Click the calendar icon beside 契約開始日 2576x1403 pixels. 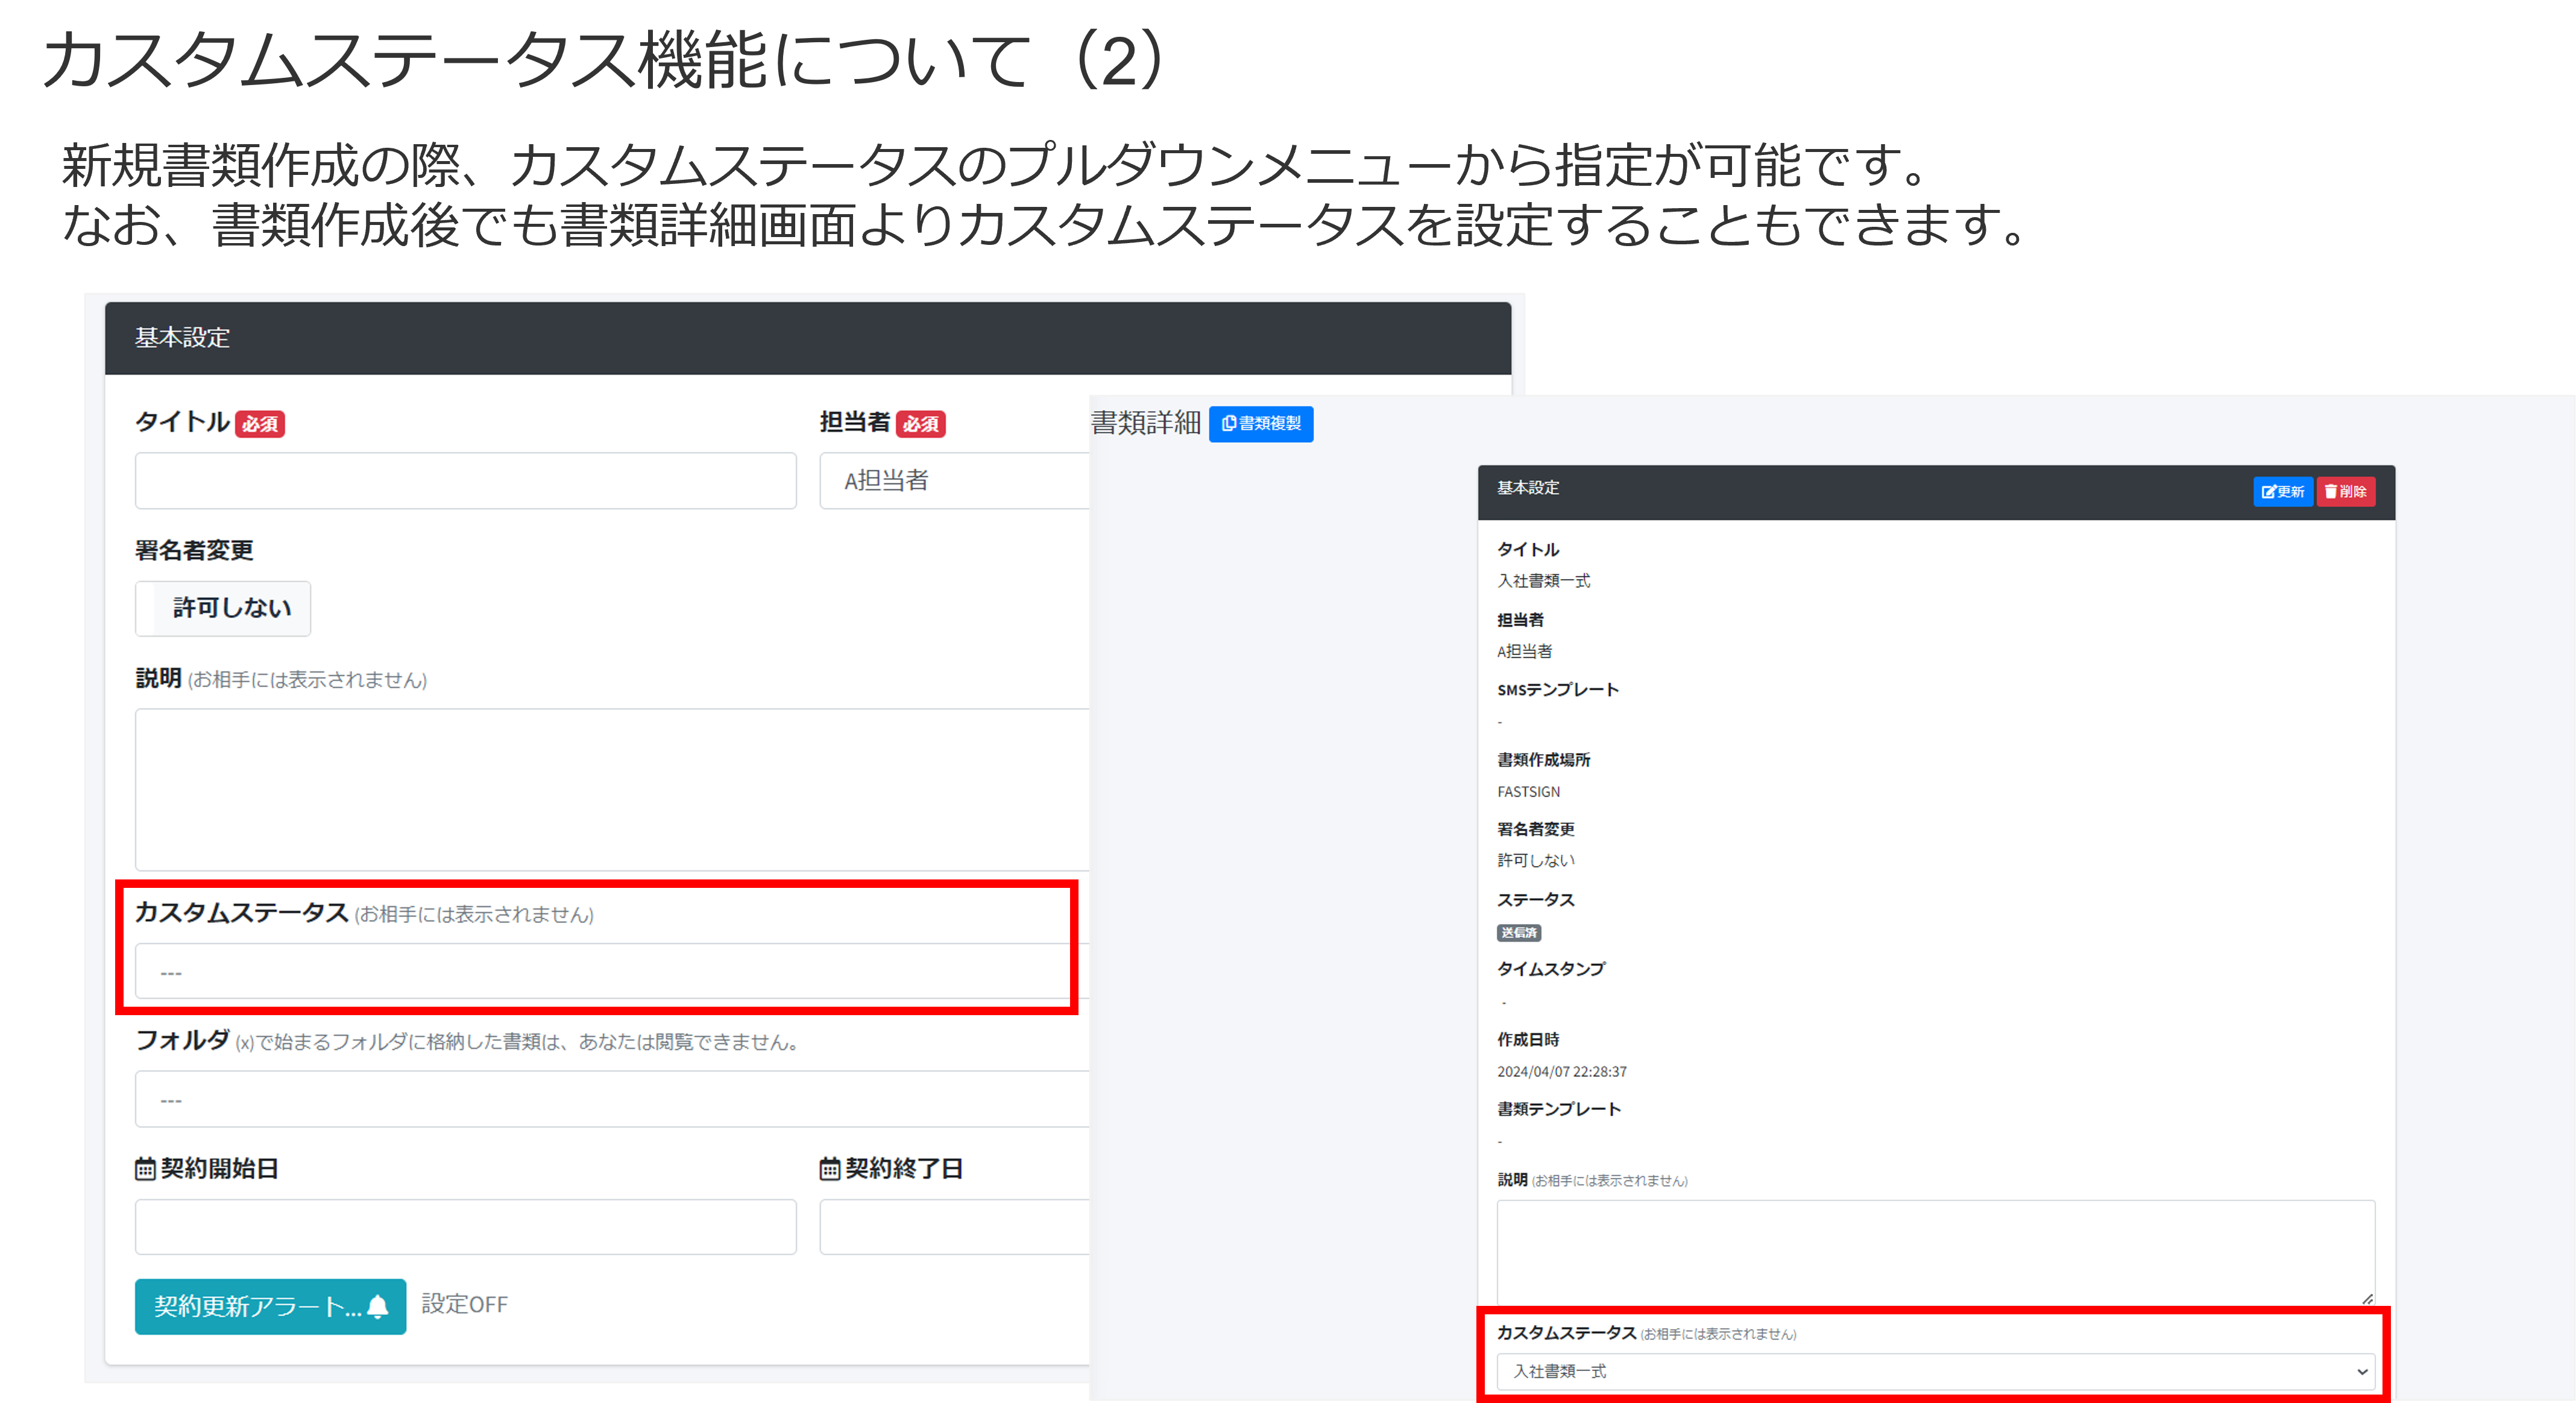coord(145,1169)
